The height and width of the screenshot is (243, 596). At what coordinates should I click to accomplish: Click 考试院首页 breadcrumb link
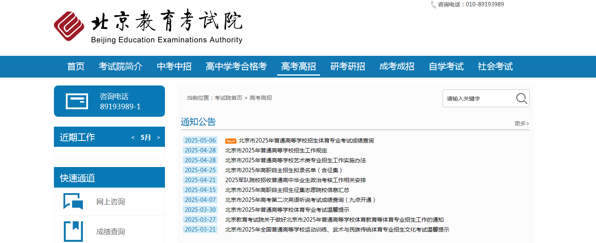point(228,98)
